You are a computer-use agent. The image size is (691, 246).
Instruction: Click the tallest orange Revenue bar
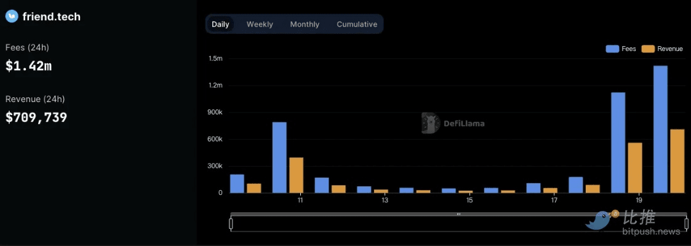coord(677,161)
